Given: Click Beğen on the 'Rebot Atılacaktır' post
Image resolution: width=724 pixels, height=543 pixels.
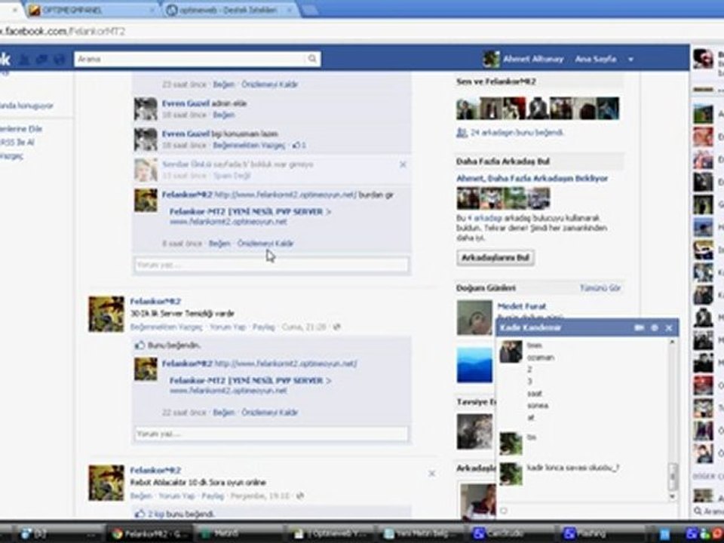Looking at the screenshot, I should [141, 496].
